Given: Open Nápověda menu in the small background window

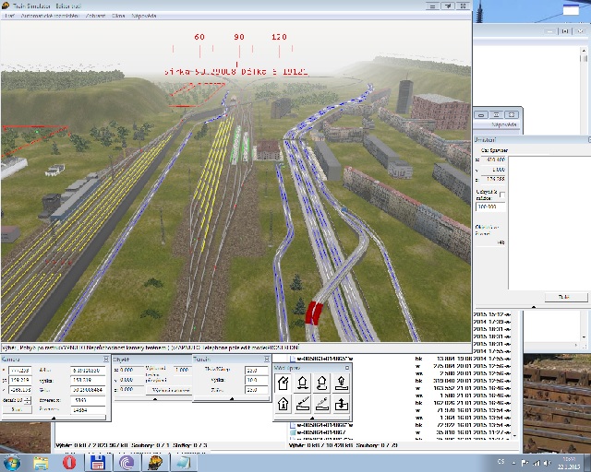Looking at the screenshot, I should coord(504,124).
